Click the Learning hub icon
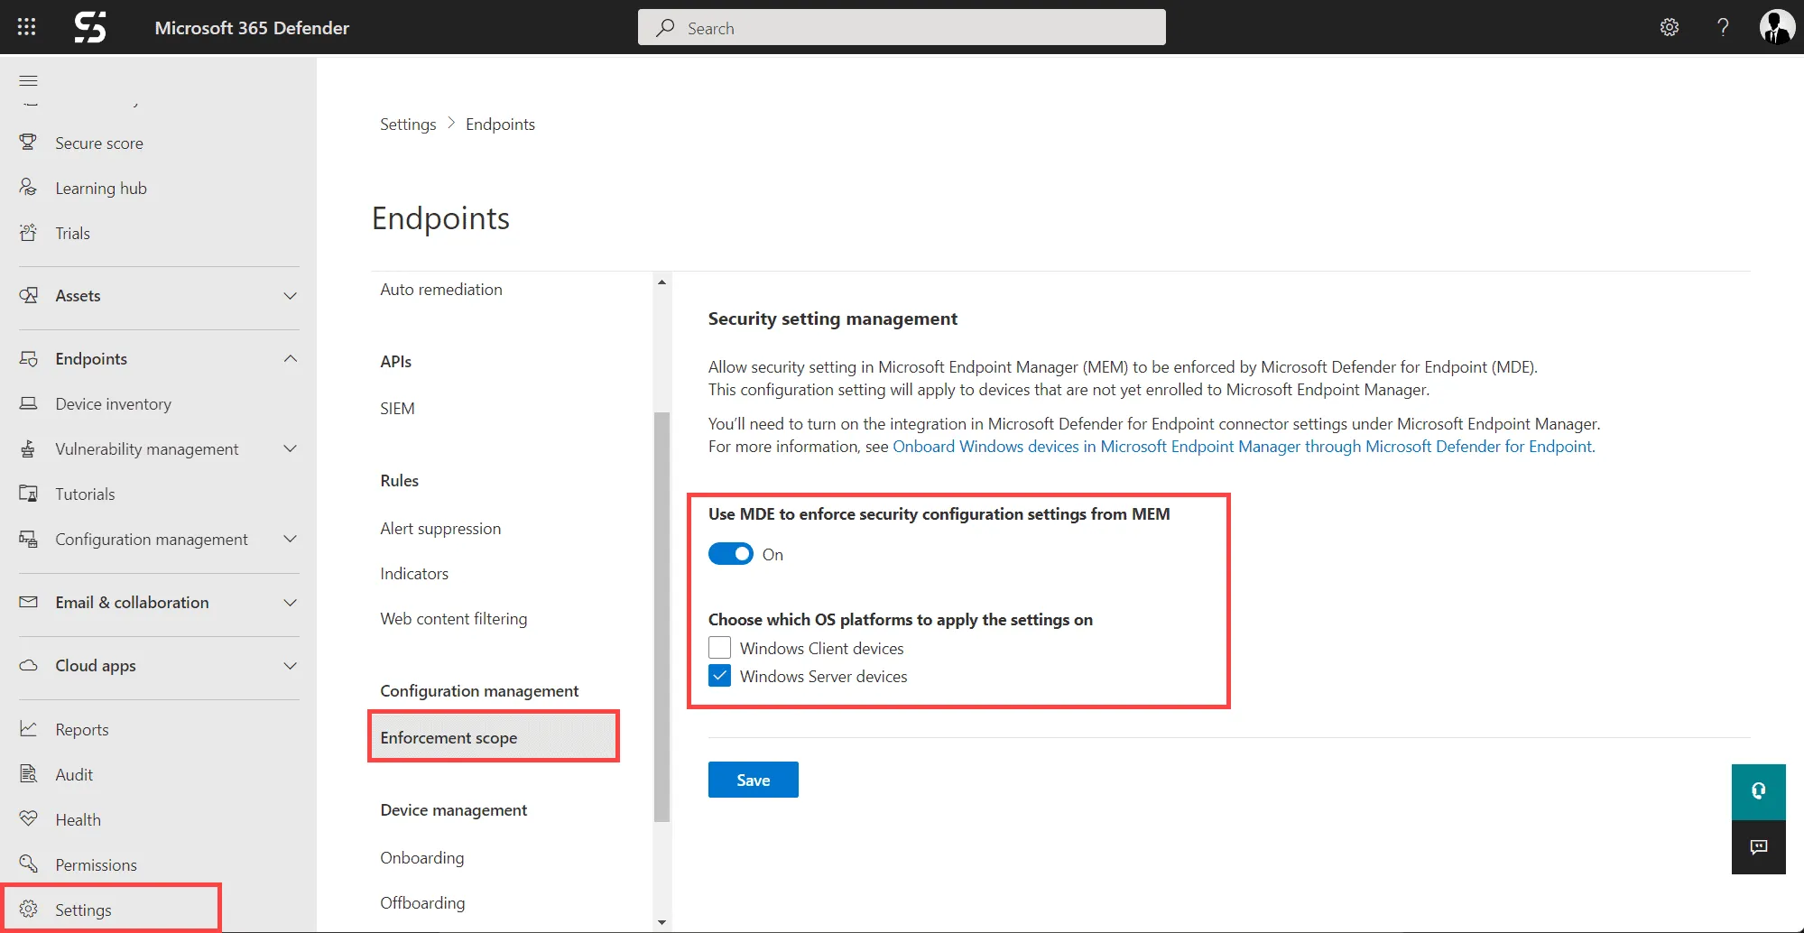The width and height of the screenshot is (1804, 933). [29, 188]
